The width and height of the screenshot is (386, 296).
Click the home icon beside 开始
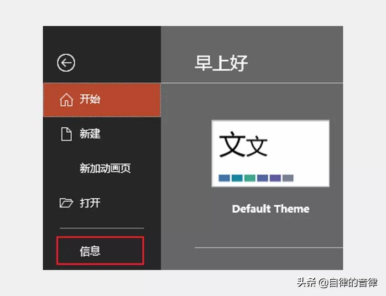tap(67, 100)
